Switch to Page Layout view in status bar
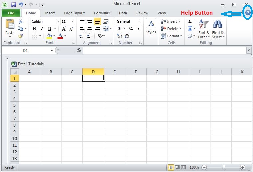The image size is (253, 172). 177,167
